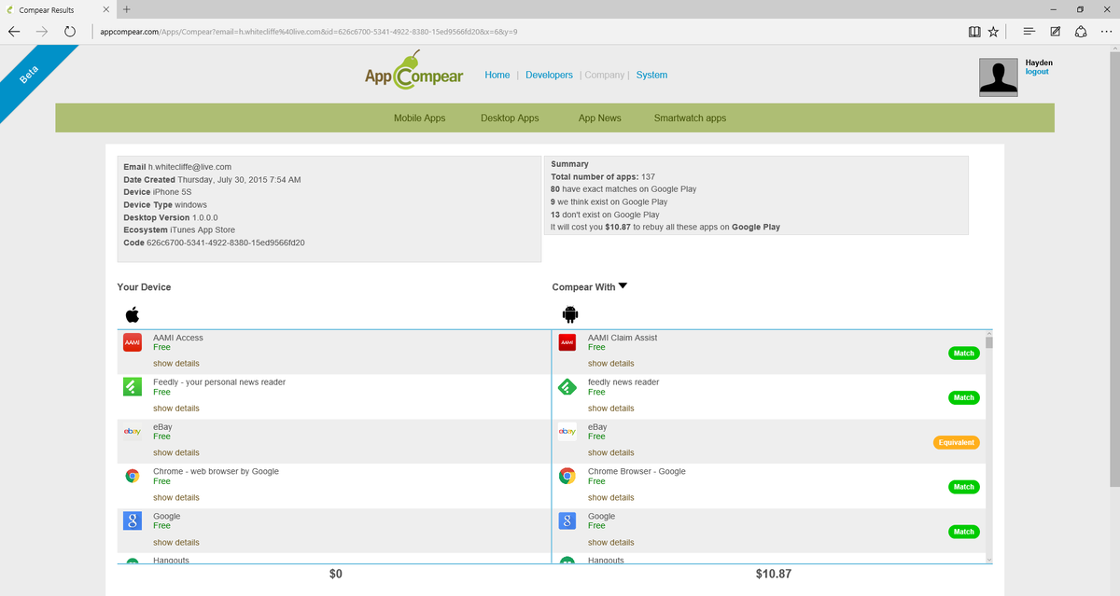Image resolution: width=1120 pixels, height=596 pixels.
Task: Click the Match badge for feedly news reader
Action: click(964, 397)
